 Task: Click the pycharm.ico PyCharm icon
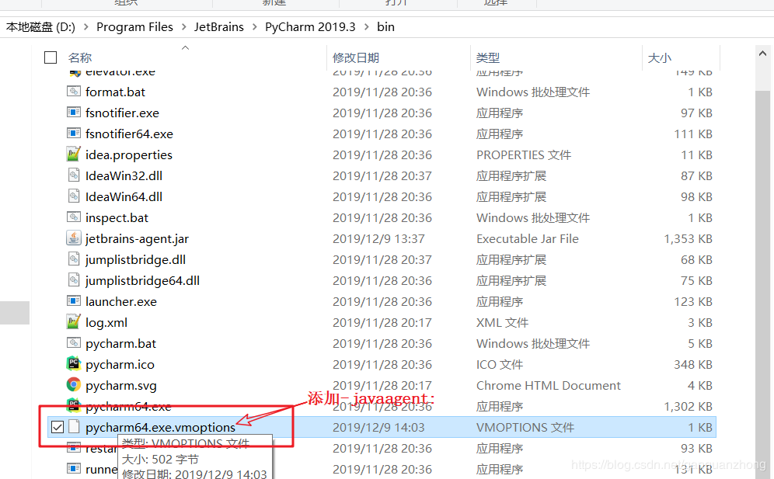point(74,364)
